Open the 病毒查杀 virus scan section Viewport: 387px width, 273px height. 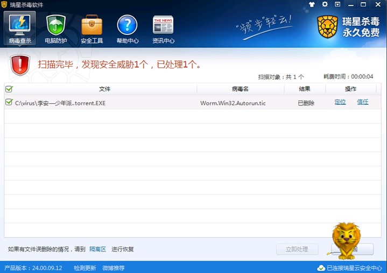pos(20,28)
